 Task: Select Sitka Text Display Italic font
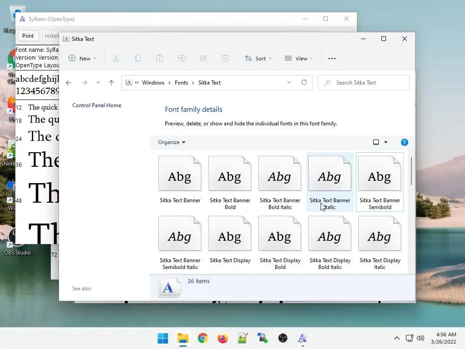pos(380,243)
